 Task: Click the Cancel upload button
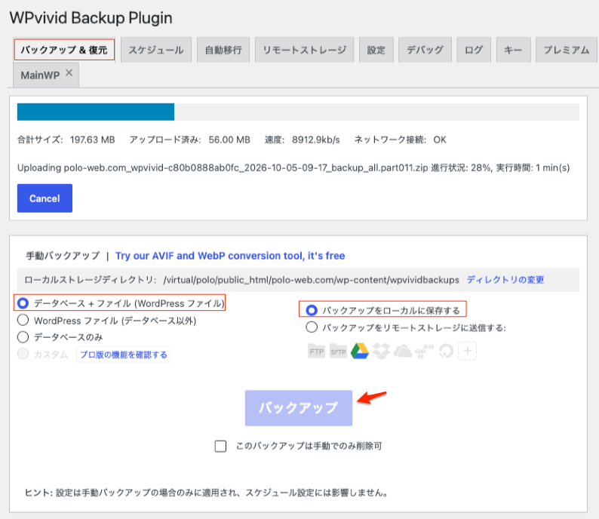click(x=45, y=198)
